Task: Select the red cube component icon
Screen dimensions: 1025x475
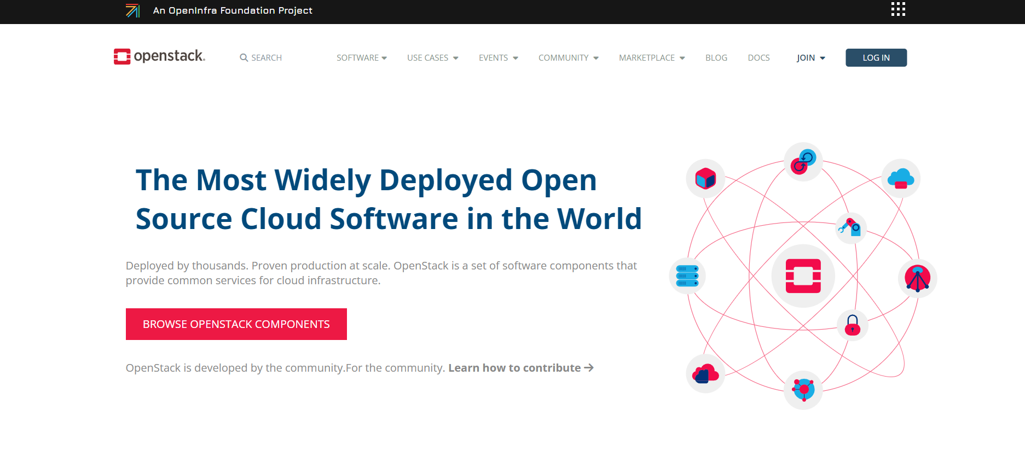Action: tap(705, 178)
